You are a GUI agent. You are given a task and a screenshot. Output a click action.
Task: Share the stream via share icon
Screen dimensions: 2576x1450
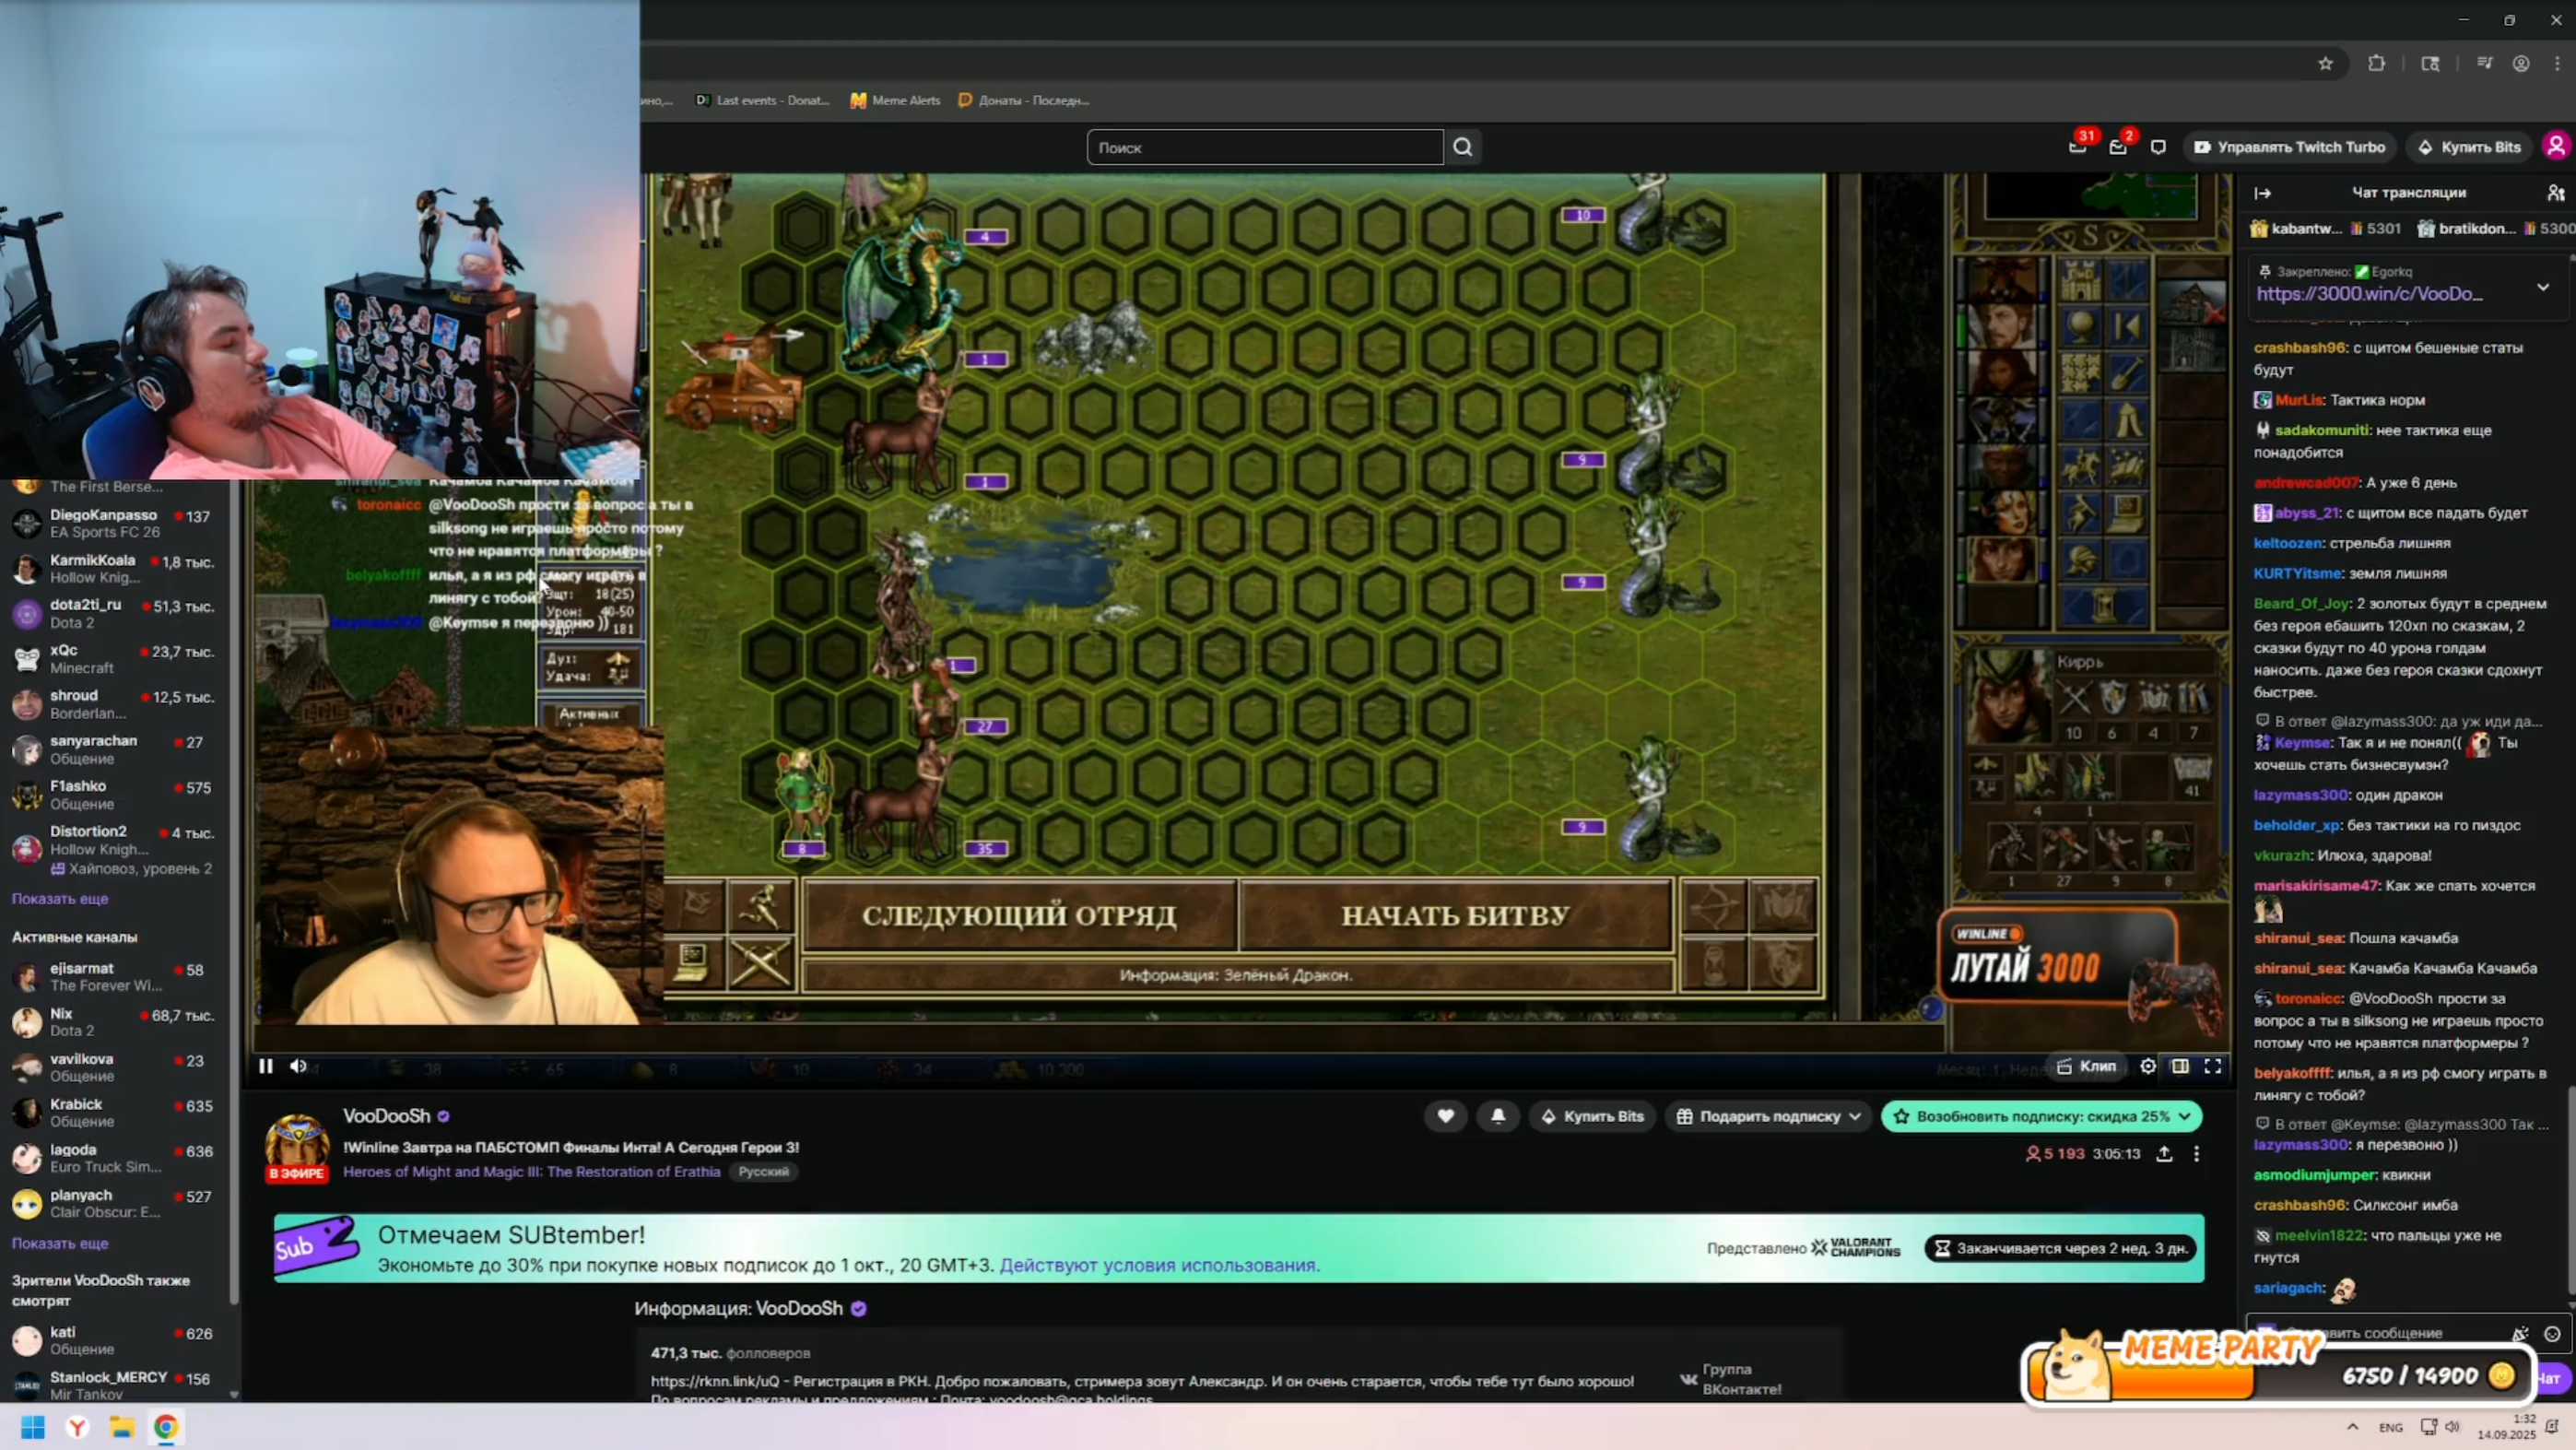pos(2164,1153)
